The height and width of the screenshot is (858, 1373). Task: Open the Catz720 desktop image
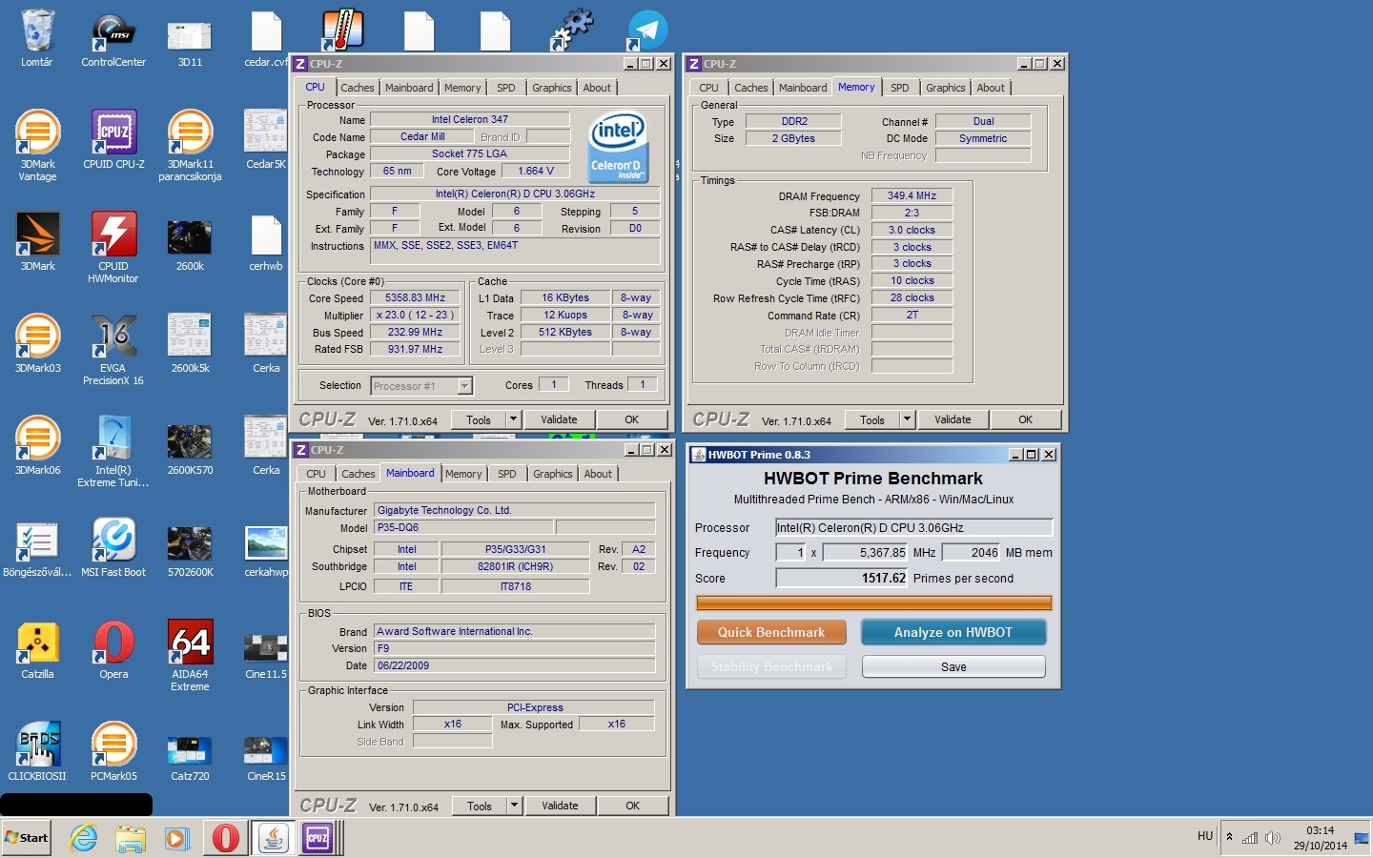point(190,751)
